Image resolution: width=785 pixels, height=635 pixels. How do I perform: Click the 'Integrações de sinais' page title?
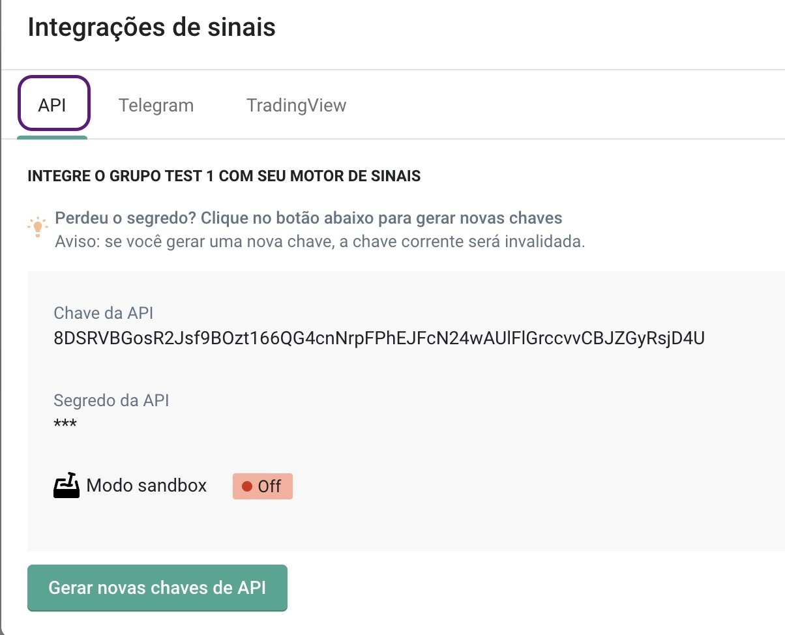click(152, 27)
